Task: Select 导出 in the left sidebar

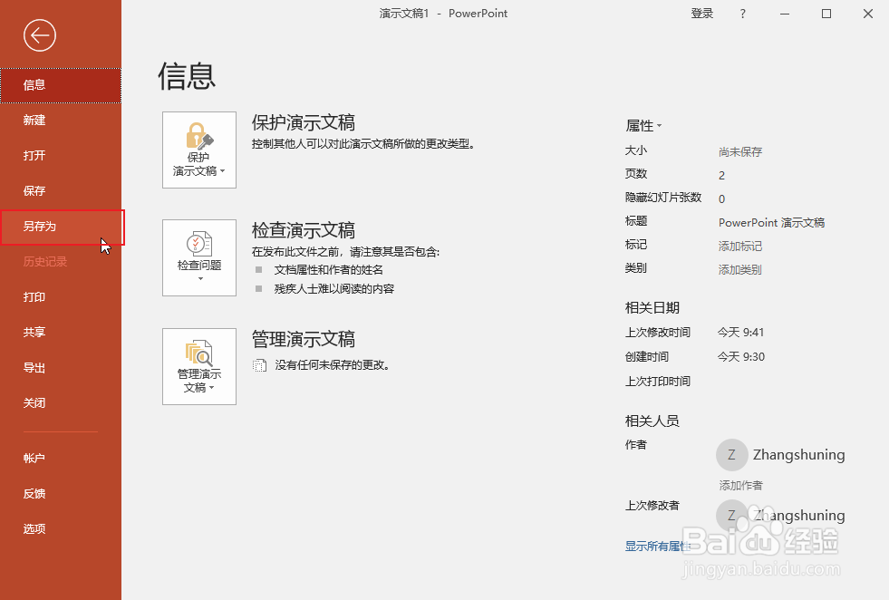Action: coord(61,367)
